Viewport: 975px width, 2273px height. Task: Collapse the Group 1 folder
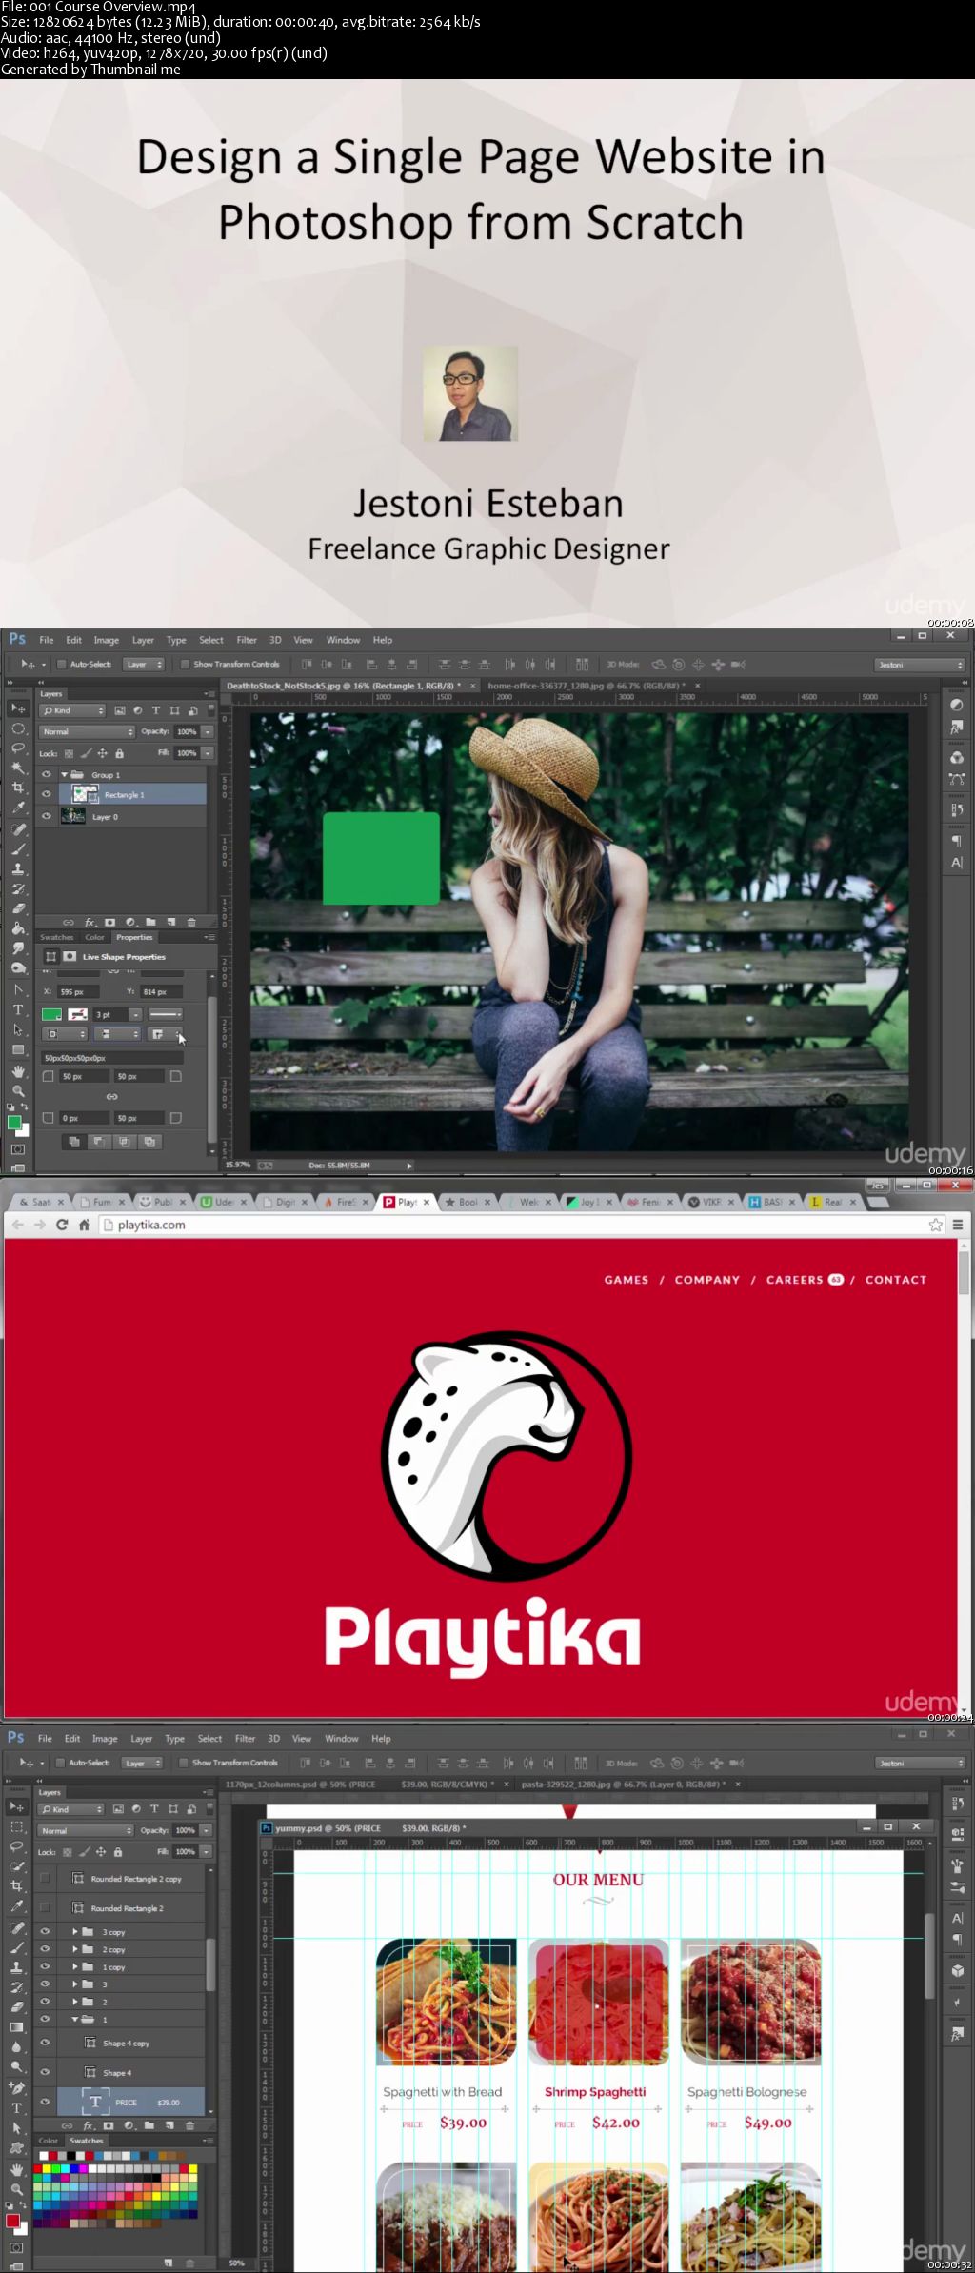(x=64, y=774)
